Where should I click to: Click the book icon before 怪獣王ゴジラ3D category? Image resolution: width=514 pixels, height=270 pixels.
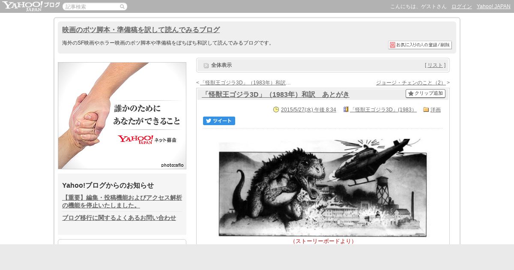click(346, 110)
